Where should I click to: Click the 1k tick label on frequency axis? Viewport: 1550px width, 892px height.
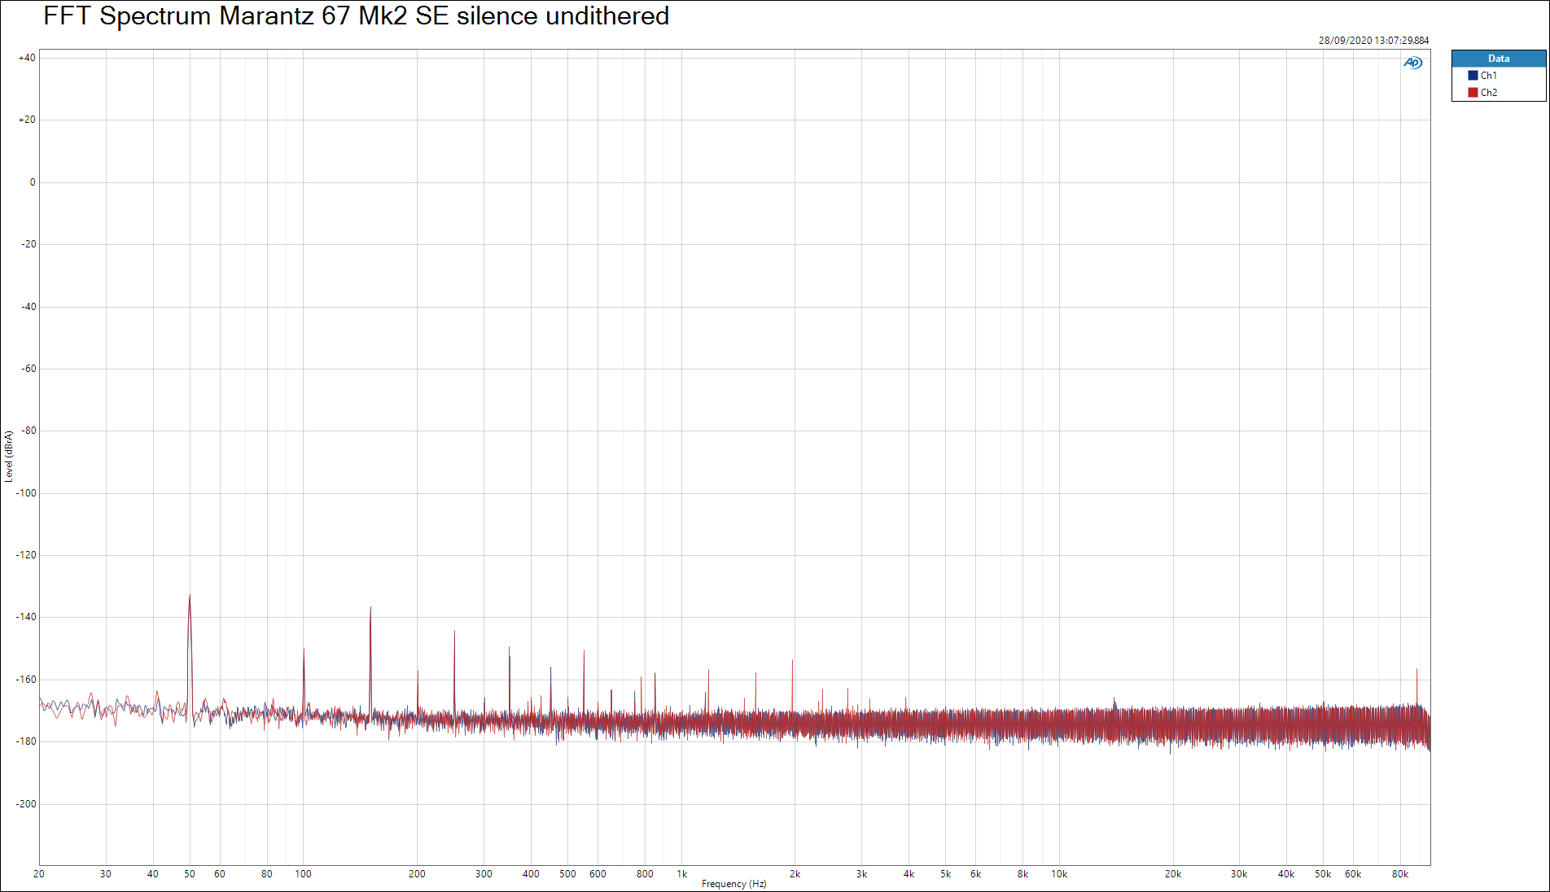click(681, 874)
